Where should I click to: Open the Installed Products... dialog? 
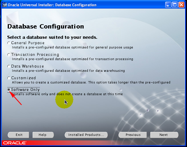coord(86,135)
